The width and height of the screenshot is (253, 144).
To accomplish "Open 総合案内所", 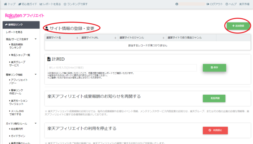I will [16, 129].
